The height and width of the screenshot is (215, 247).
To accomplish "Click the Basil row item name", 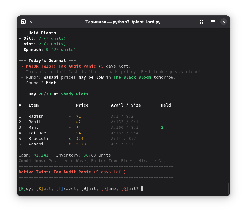I will 35,122.
